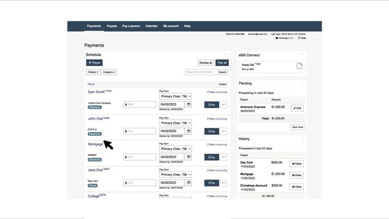Click the date field in Jane Doe row
The width and height of the screenshot is (389, 219).
point(172,182)
